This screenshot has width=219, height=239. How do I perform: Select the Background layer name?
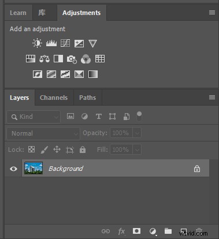[x=66, y=169]
